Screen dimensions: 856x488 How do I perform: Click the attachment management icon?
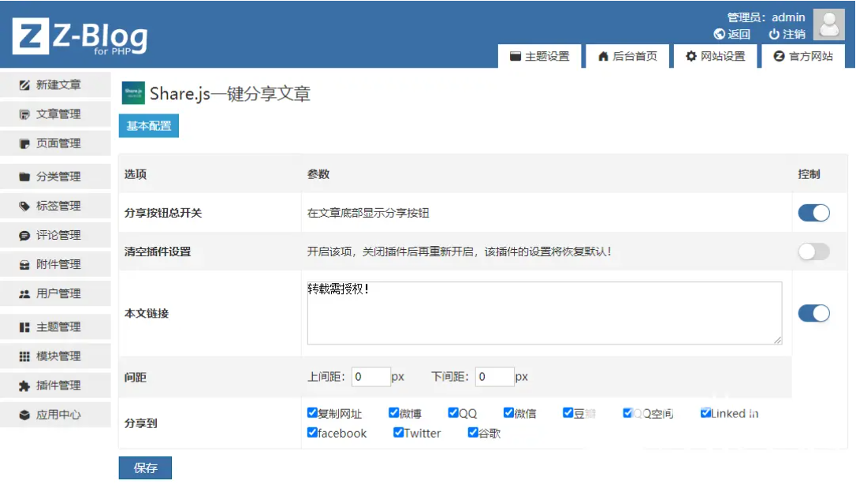24,265
